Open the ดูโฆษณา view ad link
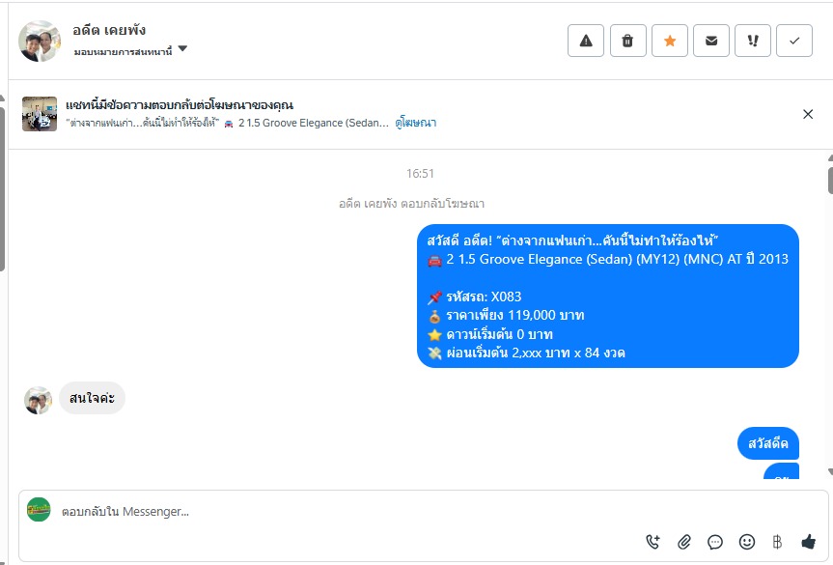 click(x=415, y=123)
